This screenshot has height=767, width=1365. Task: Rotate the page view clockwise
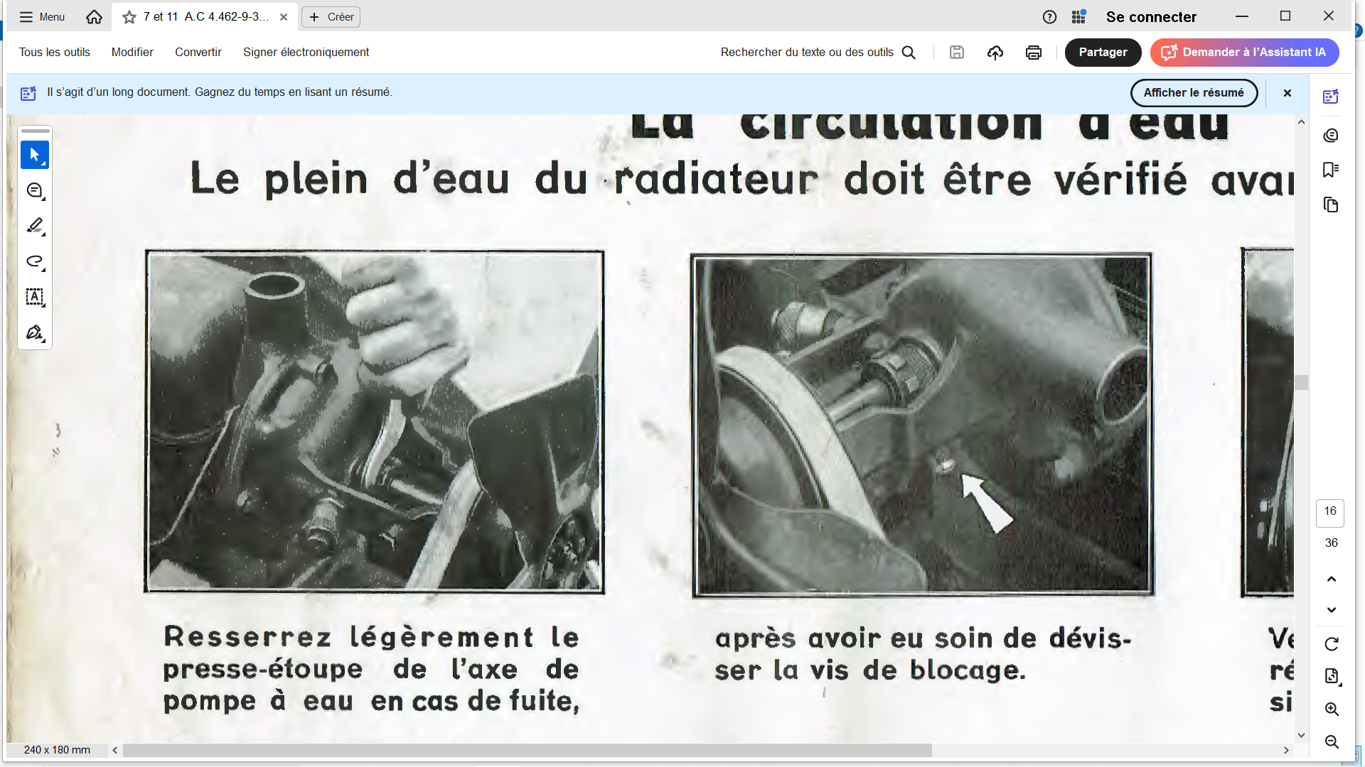point(1332,644)
